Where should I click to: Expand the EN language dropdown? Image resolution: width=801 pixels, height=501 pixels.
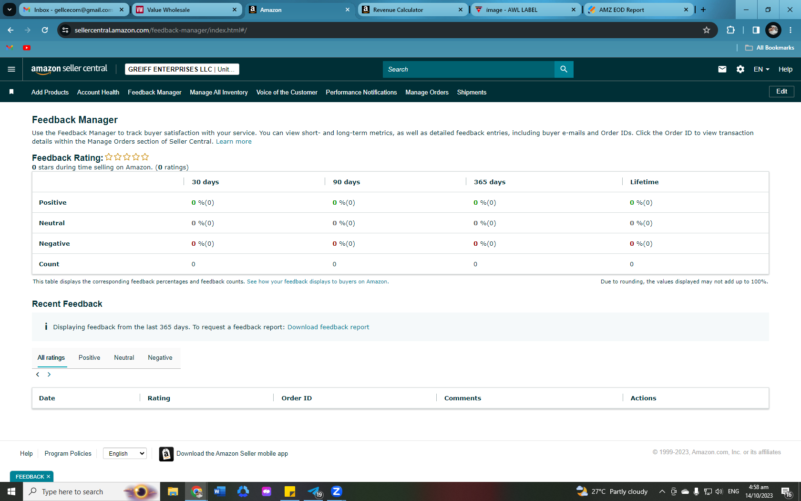[761, 69]
